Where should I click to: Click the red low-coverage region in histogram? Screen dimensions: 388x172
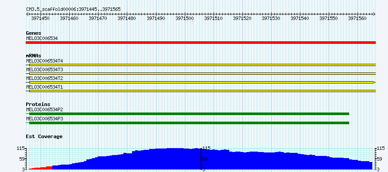pos(41,168)
